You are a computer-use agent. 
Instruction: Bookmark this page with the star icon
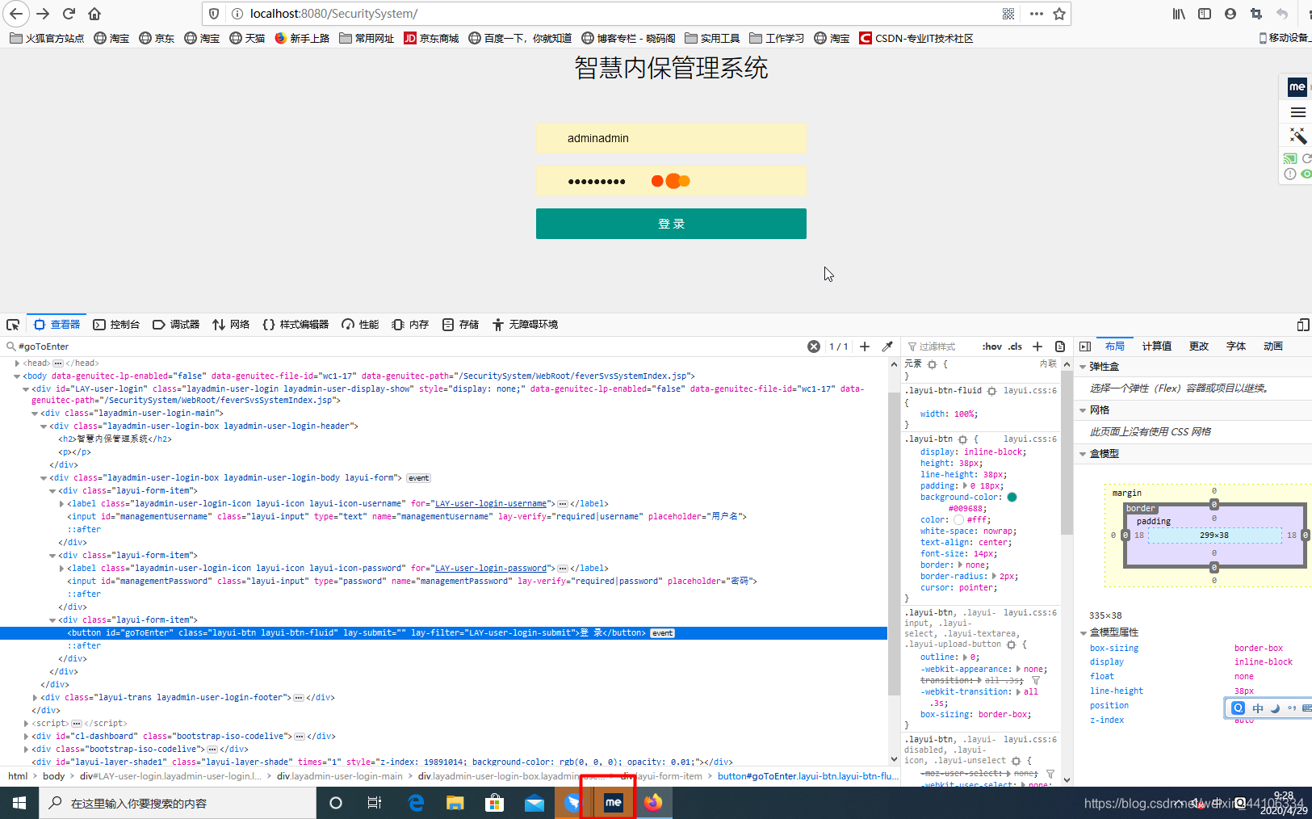click(1059, 14)
